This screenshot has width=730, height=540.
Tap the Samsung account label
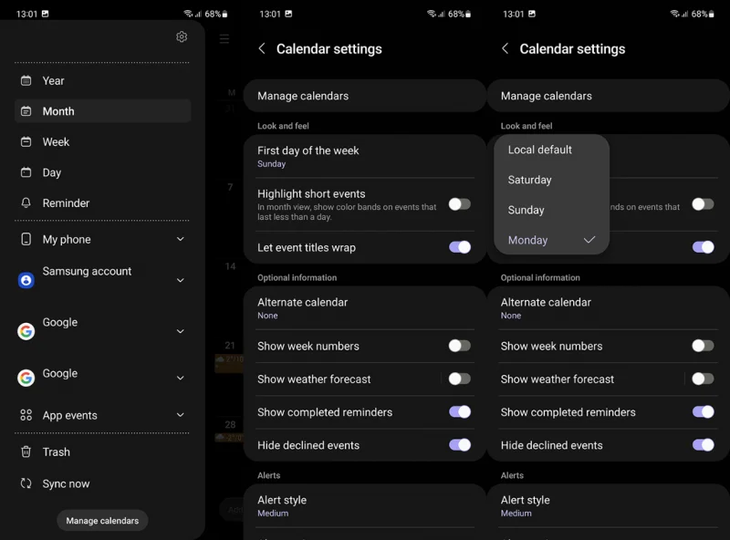[87, 271]
